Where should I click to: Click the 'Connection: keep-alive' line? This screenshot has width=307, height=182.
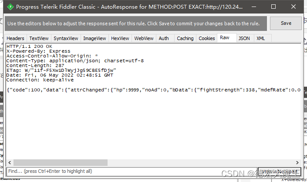(x=40, y=80)
